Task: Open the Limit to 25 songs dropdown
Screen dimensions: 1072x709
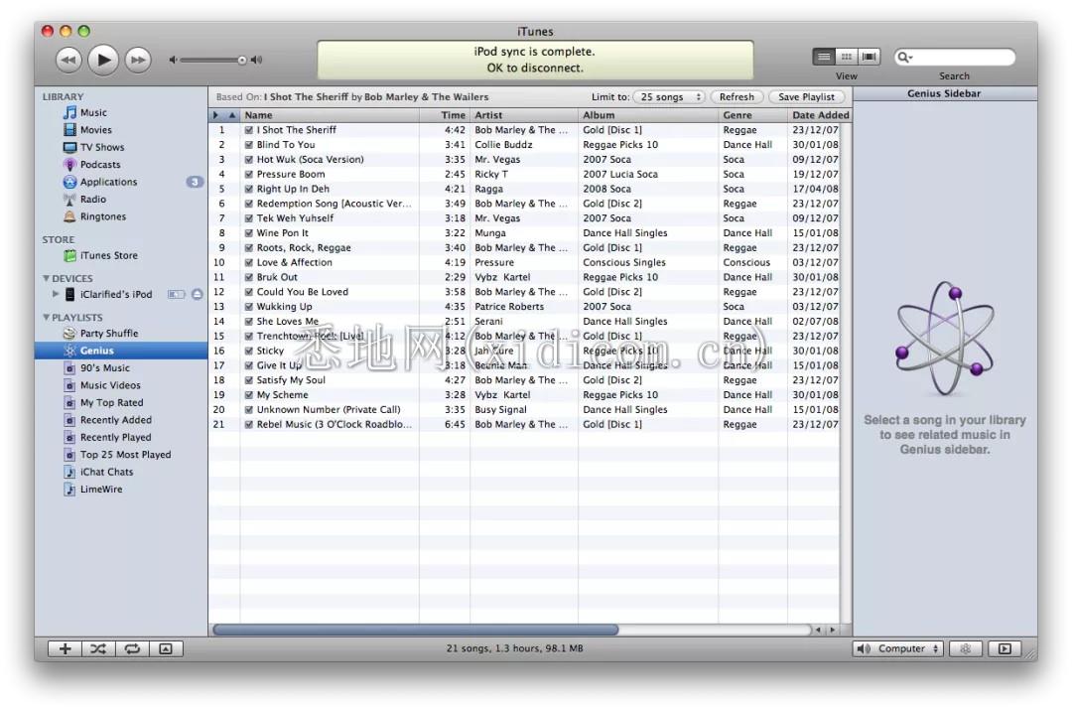Action: 668,97
